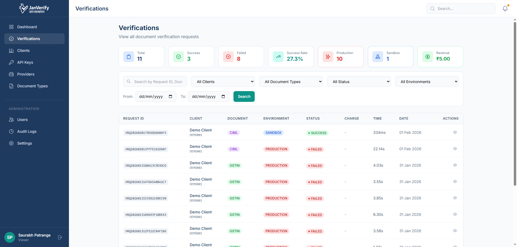Open the To date calendar picker icon
This screenshot has width=517, height=247.
pyautogui.click(x=223, y=96)
